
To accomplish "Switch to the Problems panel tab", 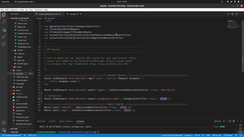I will click(x=41, y=121).
